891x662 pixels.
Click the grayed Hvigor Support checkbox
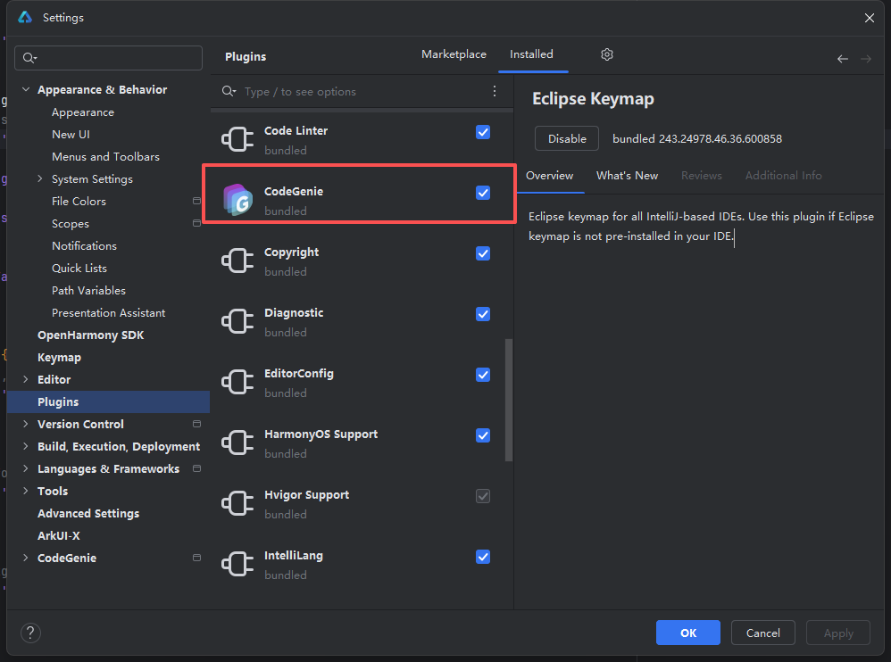(x=483, y=496)
